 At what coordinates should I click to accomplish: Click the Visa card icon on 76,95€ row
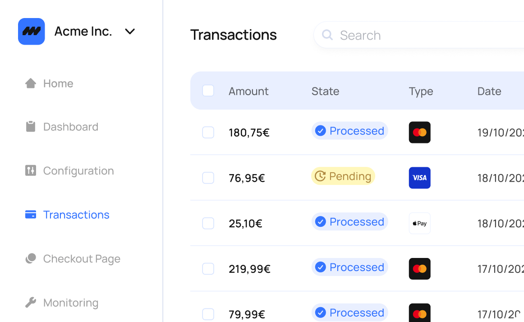(420, 178)
